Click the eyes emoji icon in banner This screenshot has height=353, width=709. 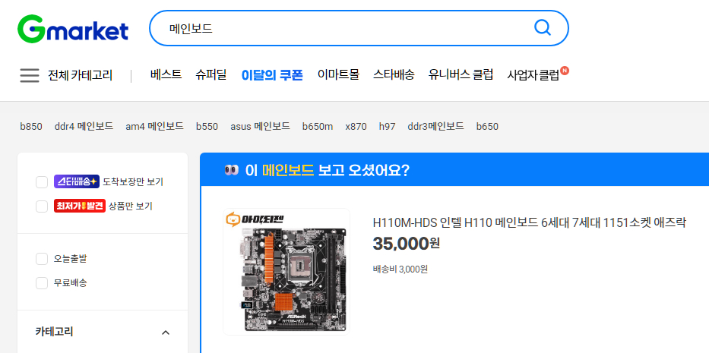[231, 170]
